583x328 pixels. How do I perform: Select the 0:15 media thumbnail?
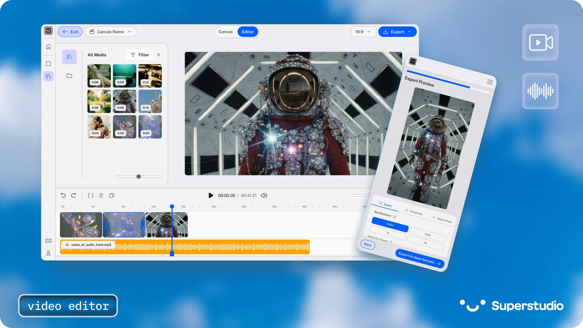(x=150, y=101)
